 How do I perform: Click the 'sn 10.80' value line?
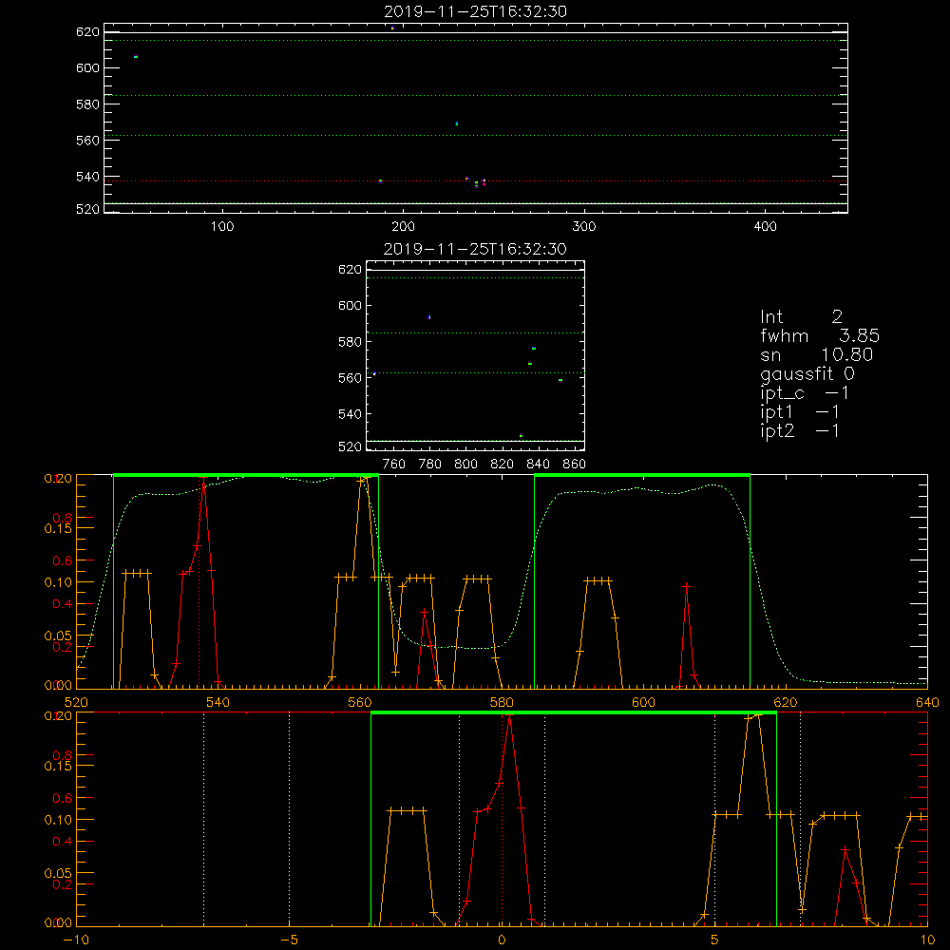pyautogui.click(x=817, y=354)
